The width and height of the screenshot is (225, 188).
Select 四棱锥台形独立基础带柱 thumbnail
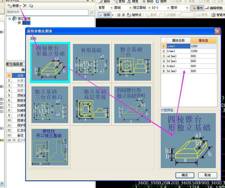tap(133, 104)
